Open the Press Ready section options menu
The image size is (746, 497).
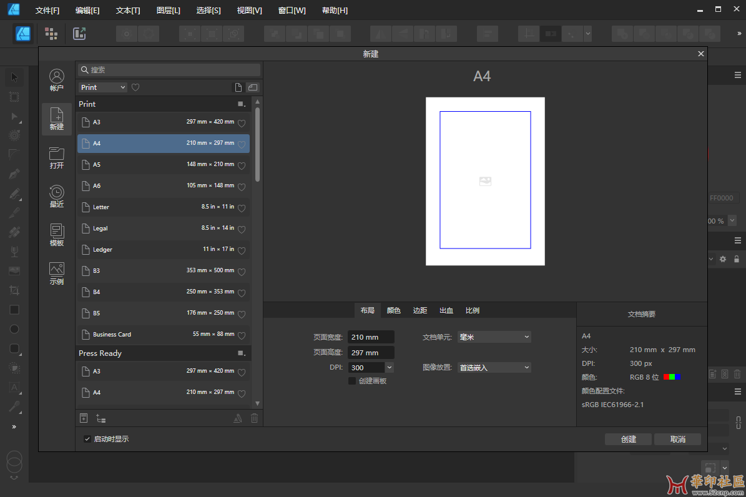[x=241, y=353]
